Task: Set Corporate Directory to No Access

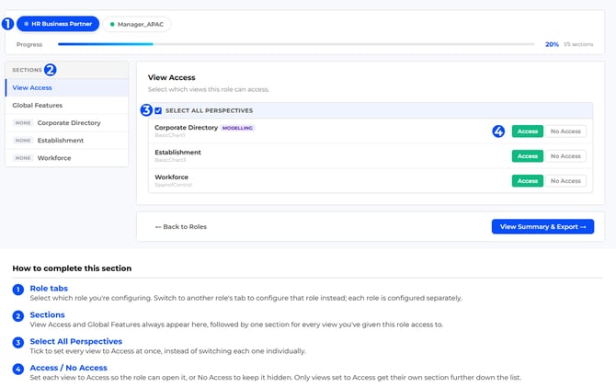Action: click(565, 131)
